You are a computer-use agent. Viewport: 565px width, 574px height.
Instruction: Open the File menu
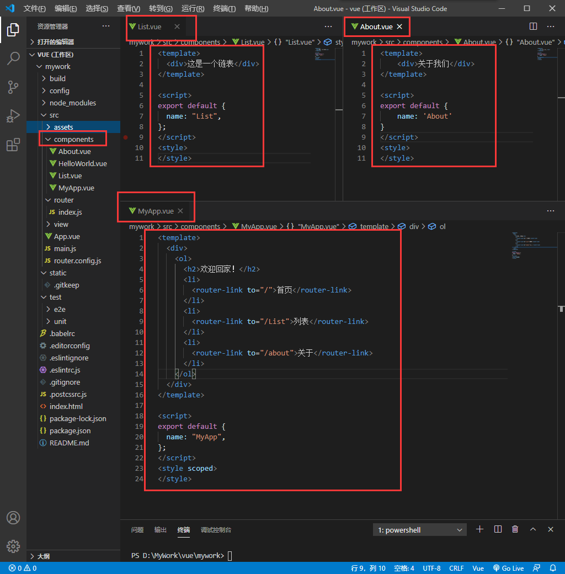pyautogui.click(x=34, y=8)
